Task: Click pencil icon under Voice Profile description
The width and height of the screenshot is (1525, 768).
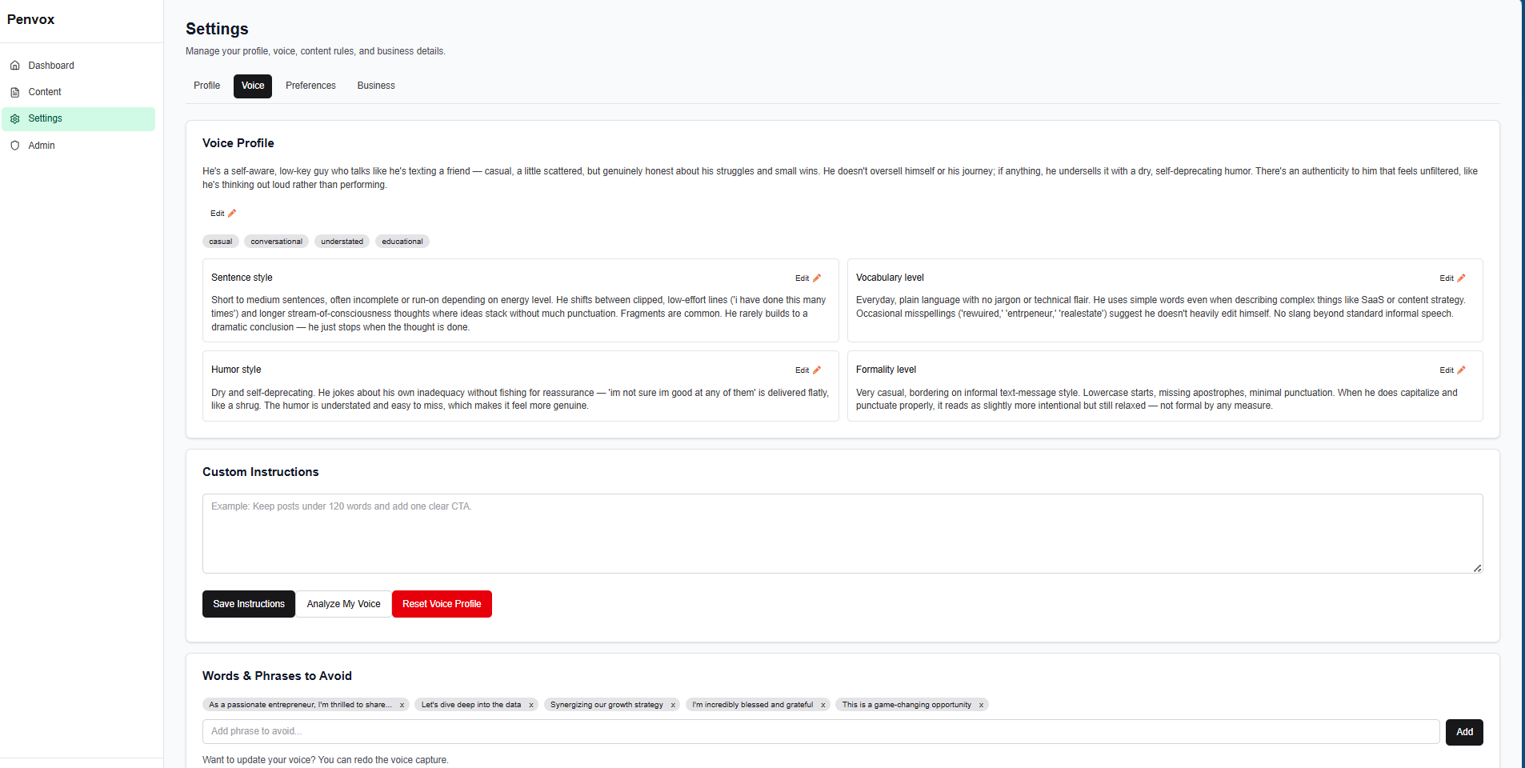Action: coord(232,214)
